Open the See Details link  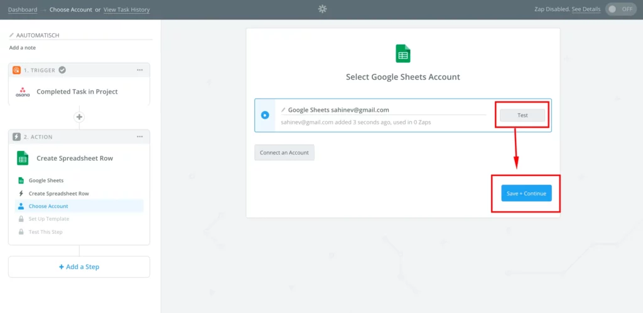586,9
